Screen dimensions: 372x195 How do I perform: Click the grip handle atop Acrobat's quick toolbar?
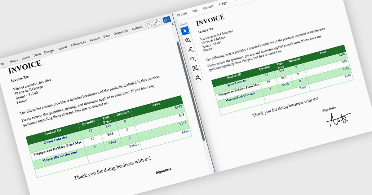click(x=184, y=24)
